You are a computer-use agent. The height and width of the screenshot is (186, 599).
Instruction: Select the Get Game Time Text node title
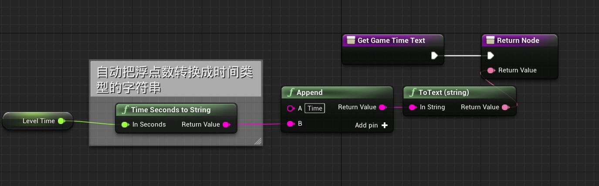(x=391, y=40)
